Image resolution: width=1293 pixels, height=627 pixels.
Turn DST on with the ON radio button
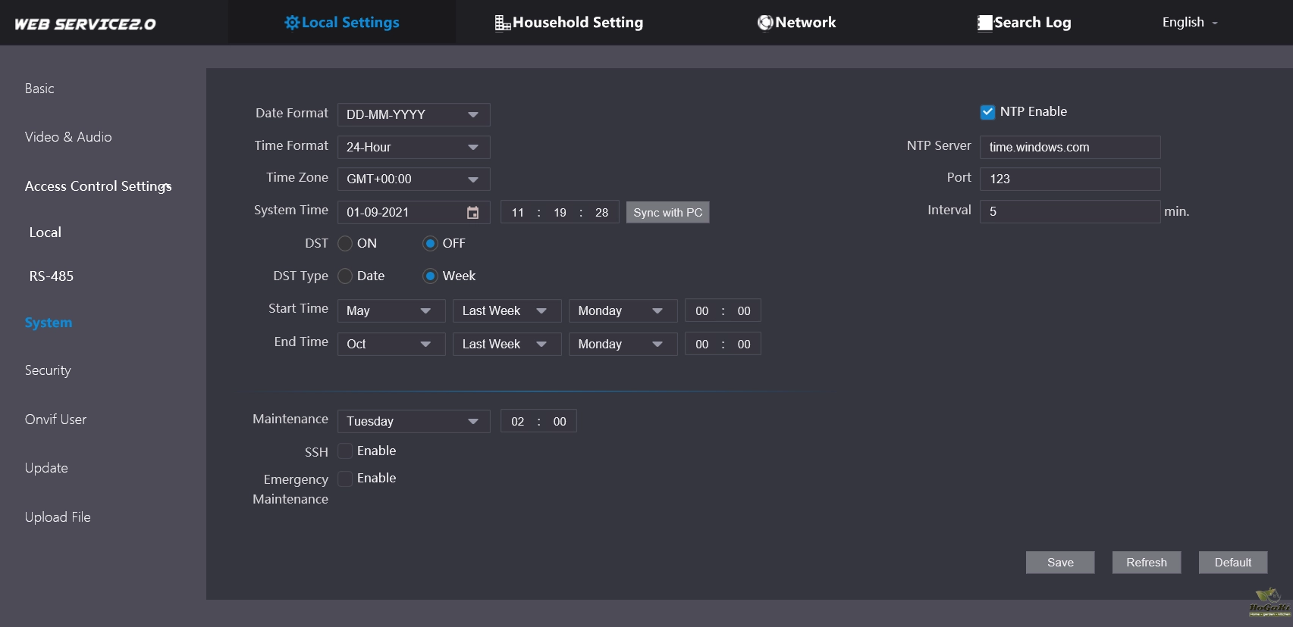345,244
